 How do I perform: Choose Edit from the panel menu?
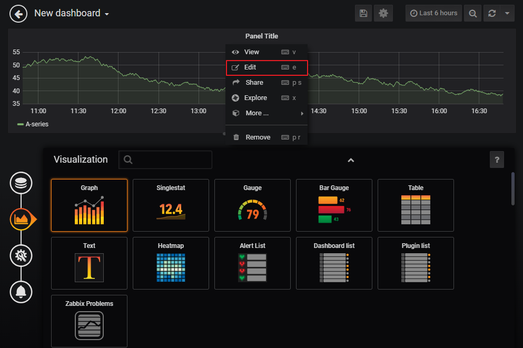click(267, 67)
